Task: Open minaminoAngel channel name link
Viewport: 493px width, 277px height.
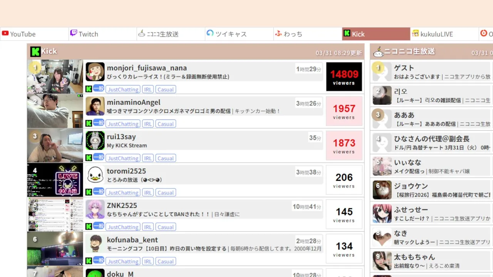Action: point(134,102)
